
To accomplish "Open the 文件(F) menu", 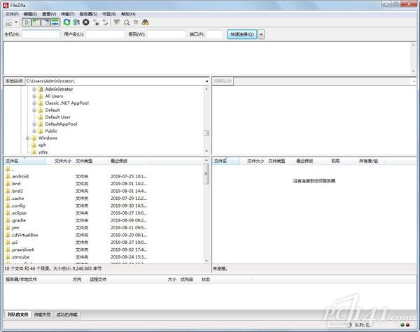I will click(12, 14).
